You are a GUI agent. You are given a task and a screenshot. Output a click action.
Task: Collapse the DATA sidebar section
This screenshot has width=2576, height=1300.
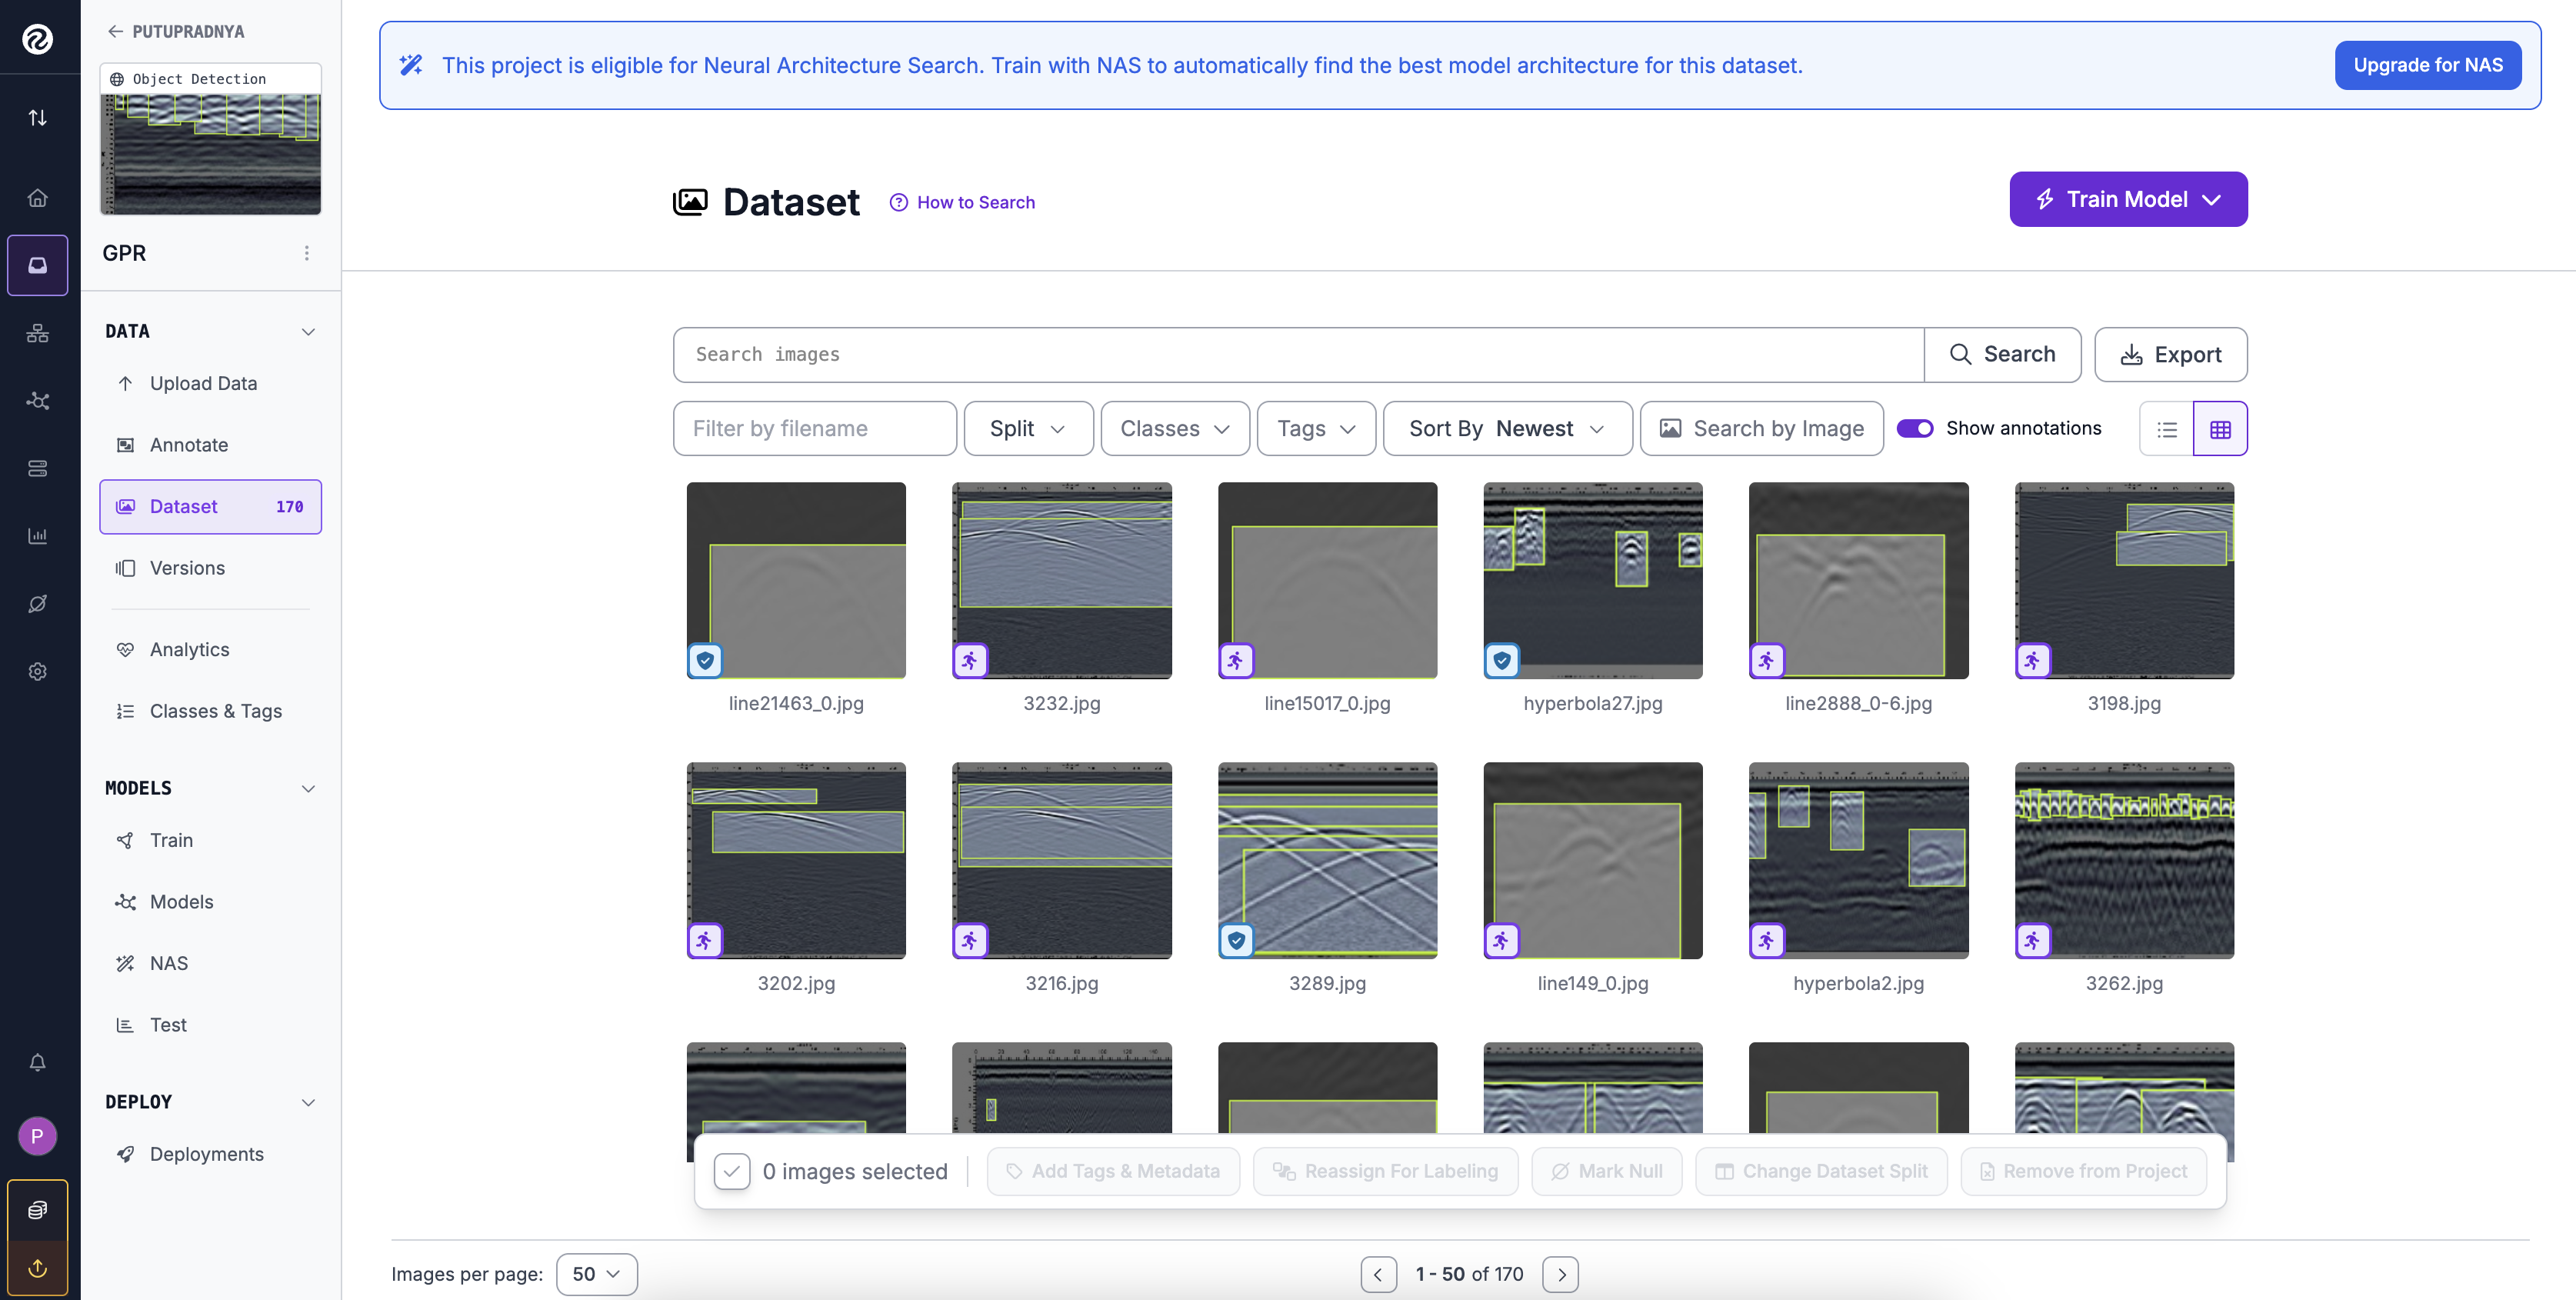(308, 332)
